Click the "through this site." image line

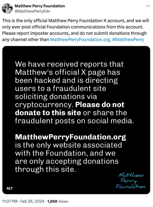coord(46,169)
